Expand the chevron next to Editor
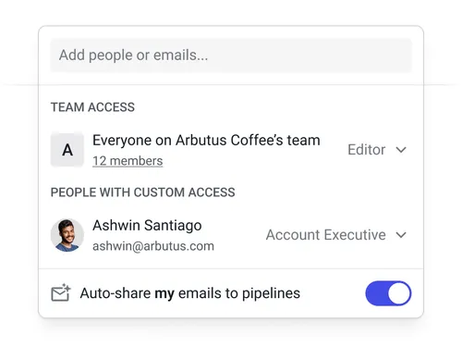This screenshot has height=347, width=462. [x=401, y=150]
